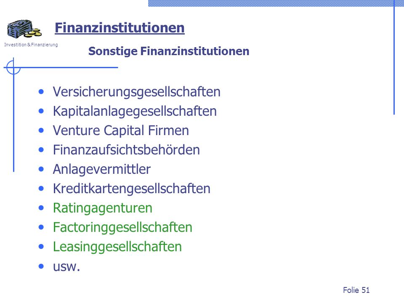The height and width of the screenshot is (303, 404).
Task: Select the Anlagevermittler bullet item
Action: click(x=101, y=169)
